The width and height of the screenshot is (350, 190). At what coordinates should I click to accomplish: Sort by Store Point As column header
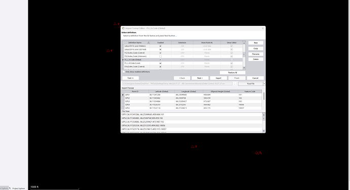pos(207,43)
